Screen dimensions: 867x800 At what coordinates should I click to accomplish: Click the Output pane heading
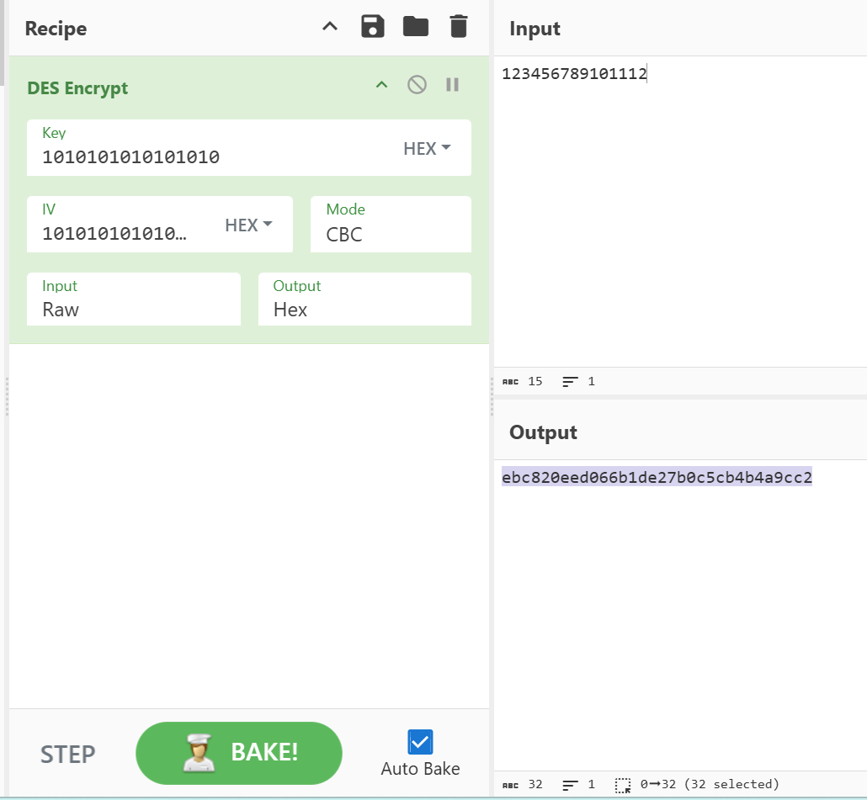tap(543, 432)
